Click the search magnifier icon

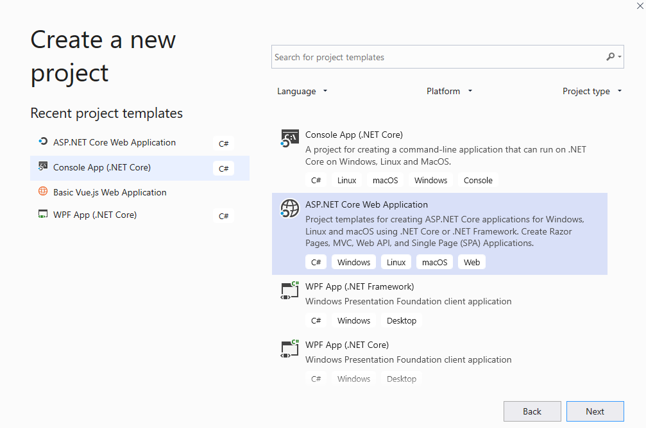pyautogui.click(x=611, y=57)
